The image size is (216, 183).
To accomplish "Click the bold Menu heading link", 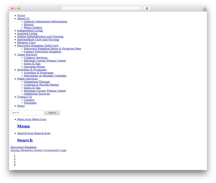I will pyautogui.click(x=23, y=126).
